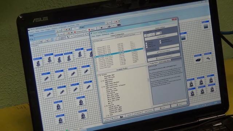Select DMX Smoke Machine in the profile tree

click(x=112, y=83)
